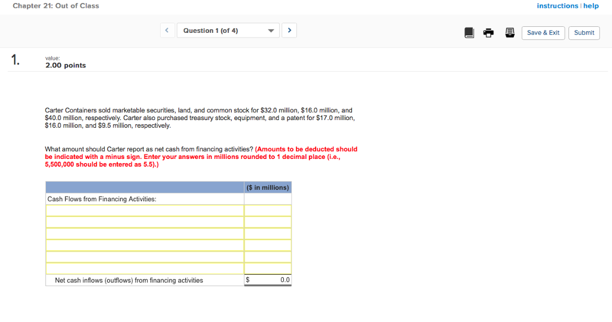Open the references drawer icon

510,33
